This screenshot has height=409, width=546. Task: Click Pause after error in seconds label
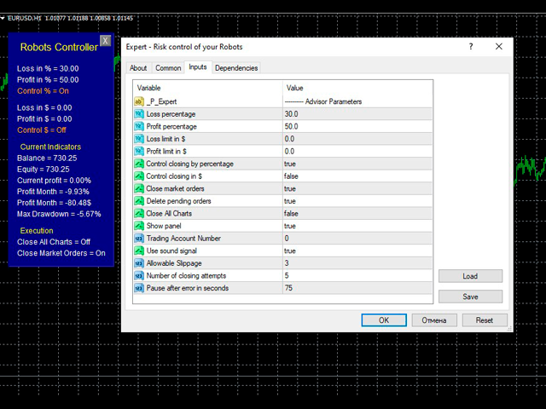pyautogui.click(x=188, y=288)
